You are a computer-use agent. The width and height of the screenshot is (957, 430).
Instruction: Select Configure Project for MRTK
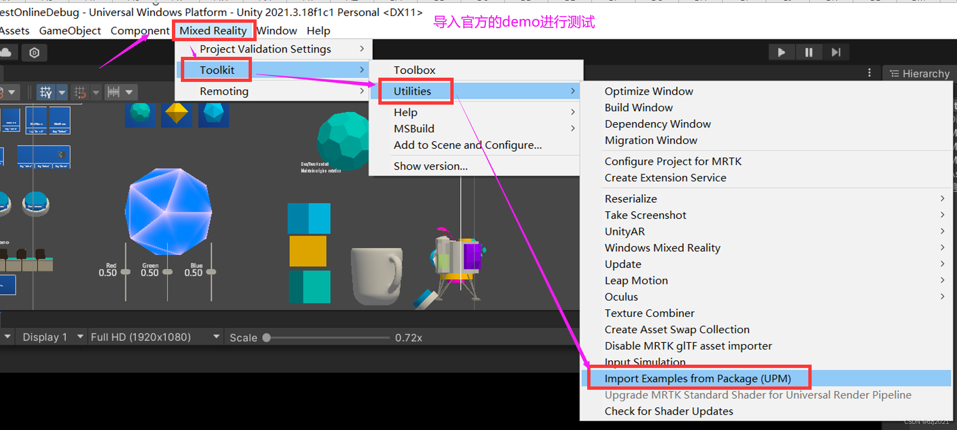coord(766,161)
